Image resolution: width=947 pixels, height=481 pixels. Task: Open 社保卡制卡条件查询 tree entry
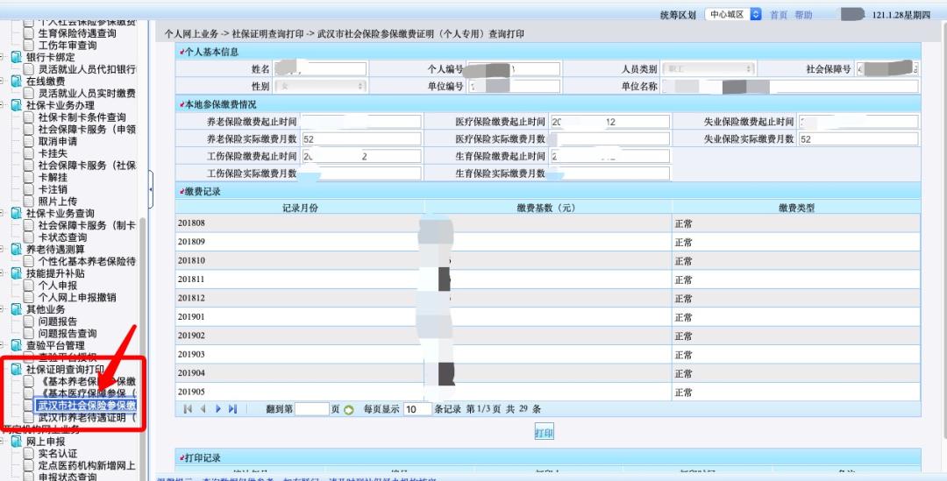(x=82, y=117)
